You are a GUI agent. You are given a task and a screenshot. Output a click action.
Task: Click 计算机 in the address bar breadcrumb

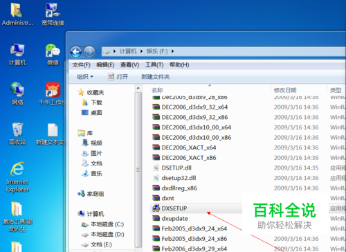pyautogui.click(x=128, y=51)
